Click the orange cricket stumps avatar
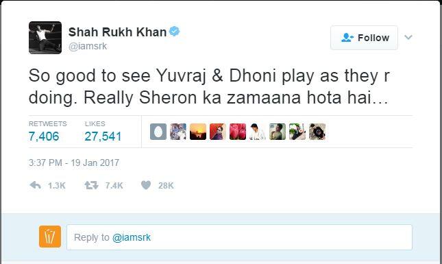The image size is (442, 264). (50, 237)
